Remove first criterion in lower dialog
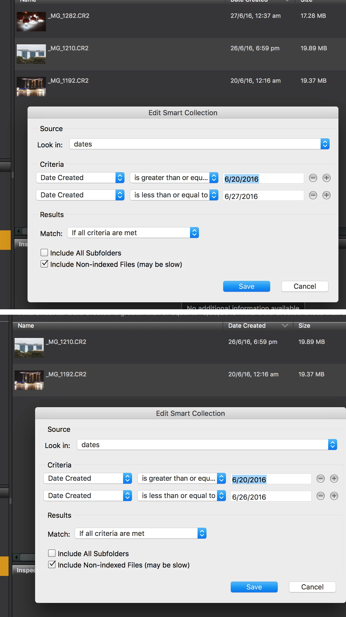346x617 pixels. click(x=321, y=479)
